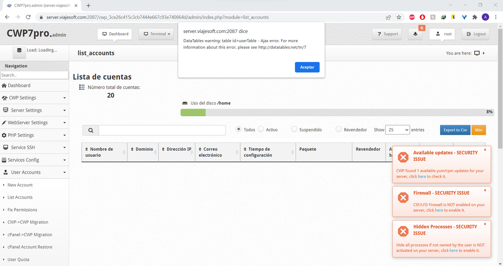
Task: Bookmark this page with the star icon
Action: click(399, 17)
